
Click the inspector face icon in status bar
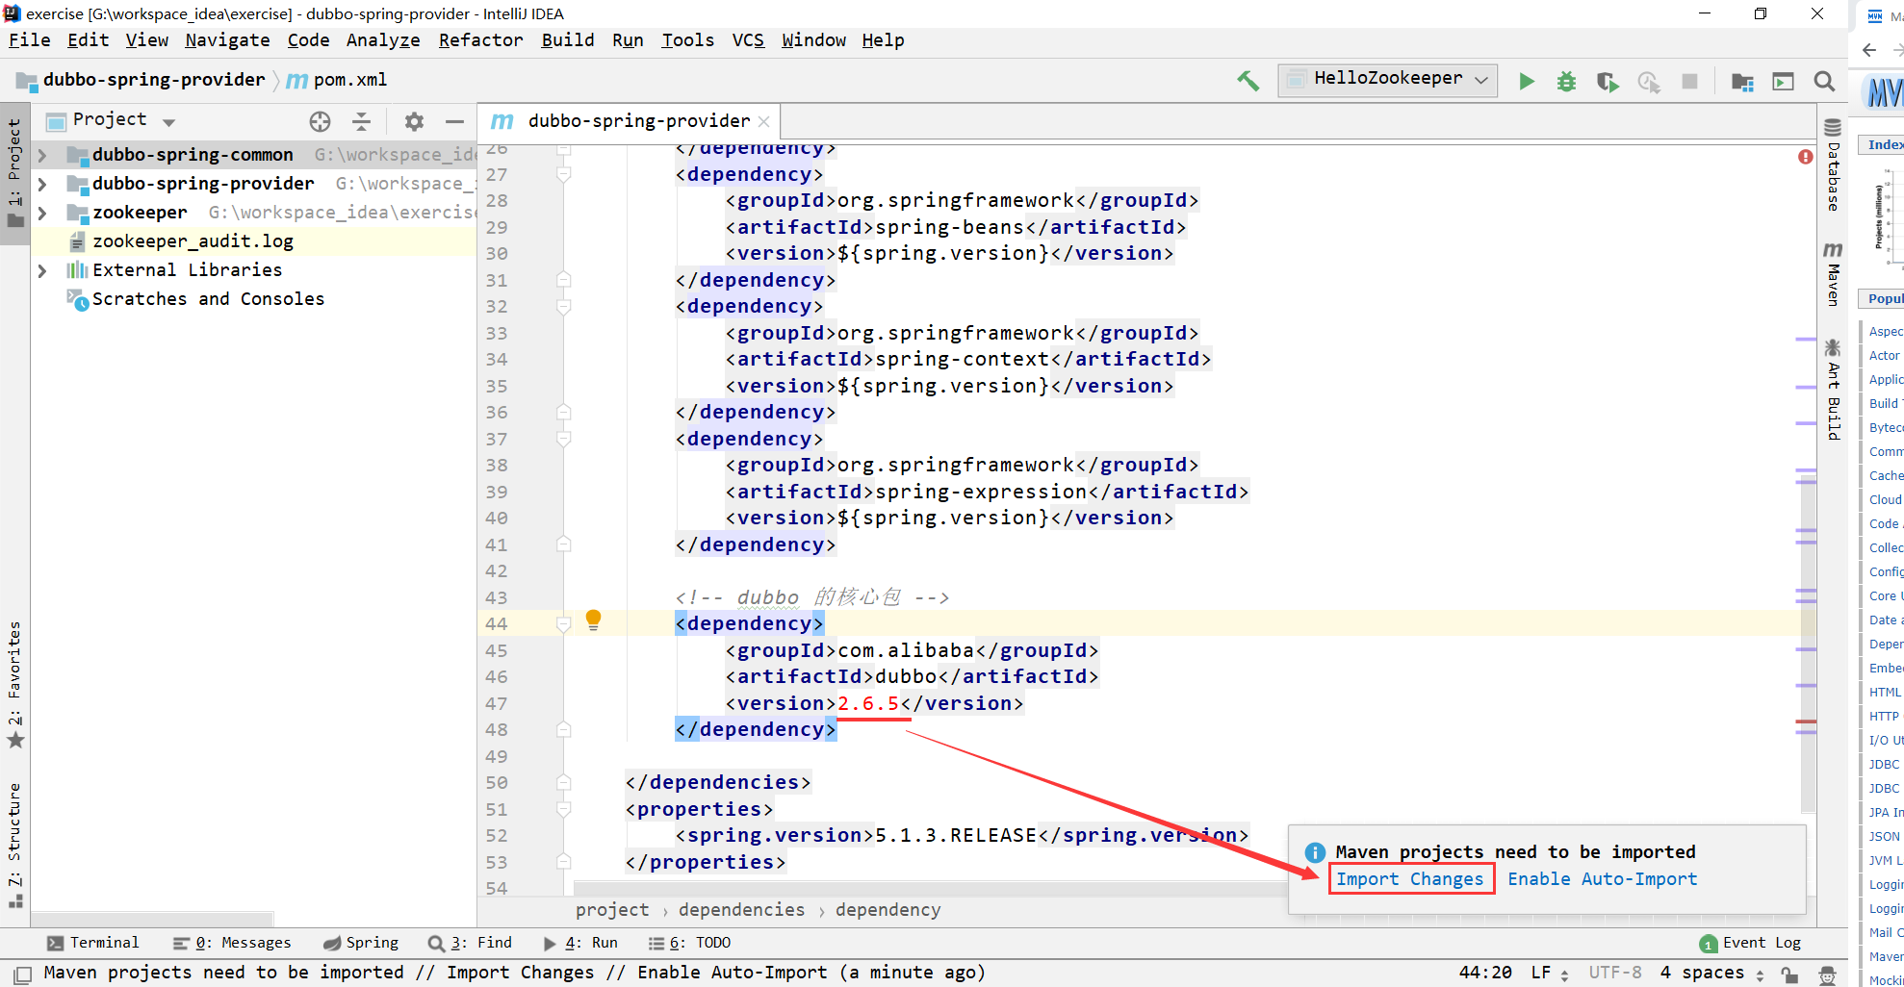[1828, 974]
